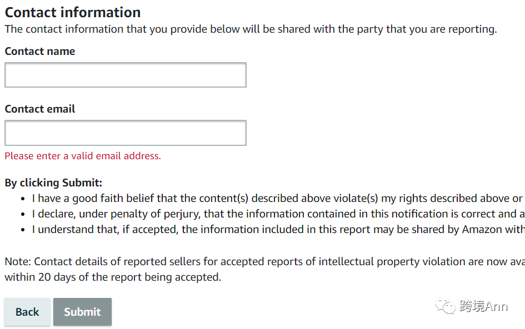This screenshot has height=329, width=525.
Task: Click the bullet dot before "I declare"
Action: (23, 214)
